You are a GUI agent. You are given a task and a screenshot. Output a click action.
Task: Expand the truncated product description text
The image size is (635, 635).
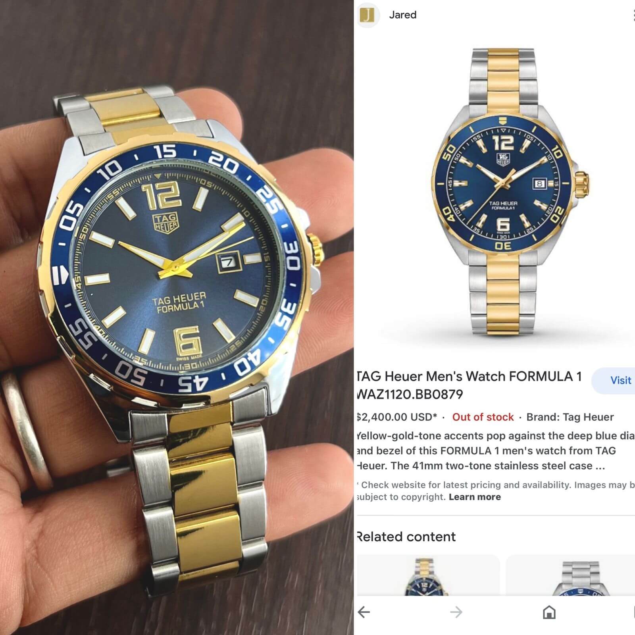(x=495, y=451)
